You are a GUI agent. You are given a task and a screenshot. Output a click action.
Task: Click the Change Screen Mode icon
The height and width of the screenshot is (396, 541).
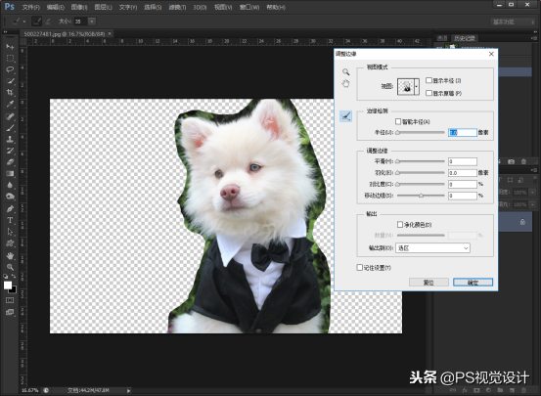pos(10,312)
